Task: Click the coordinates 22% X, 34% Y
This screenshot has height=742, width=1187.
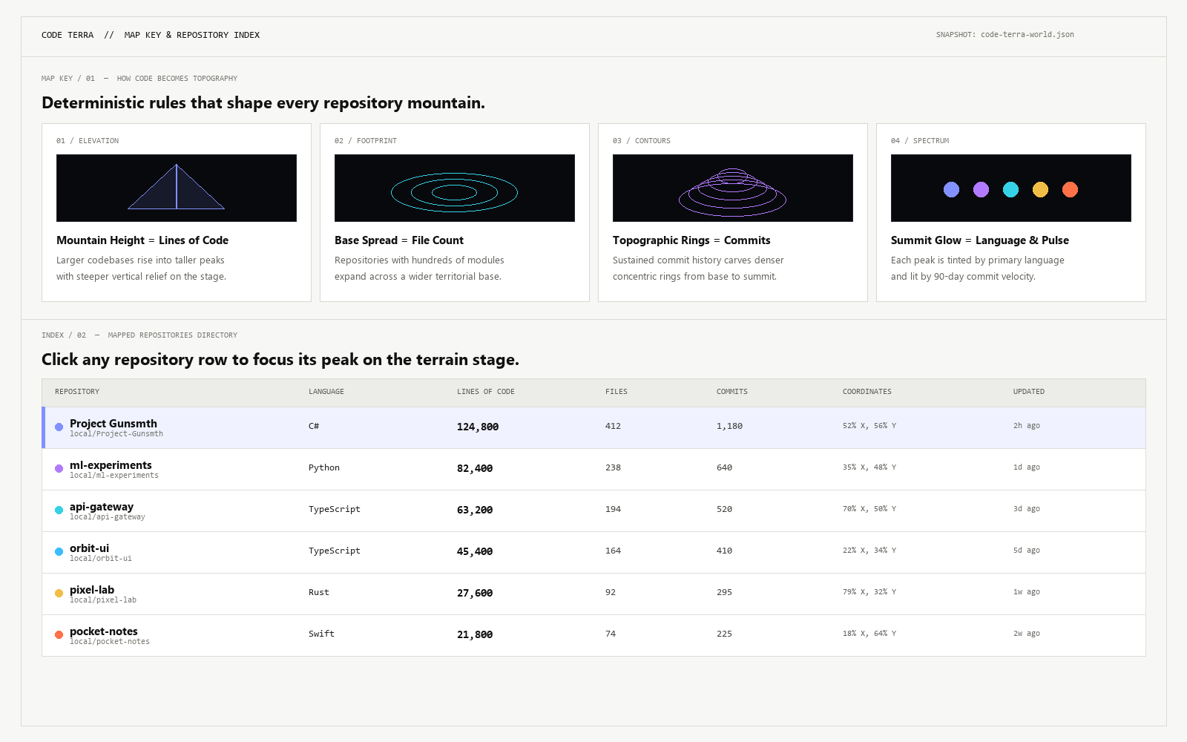Action: click(869, 551)
